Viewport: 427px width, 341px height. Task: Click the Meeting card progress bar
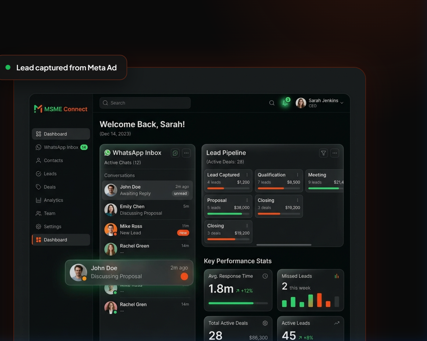[326, 188]
